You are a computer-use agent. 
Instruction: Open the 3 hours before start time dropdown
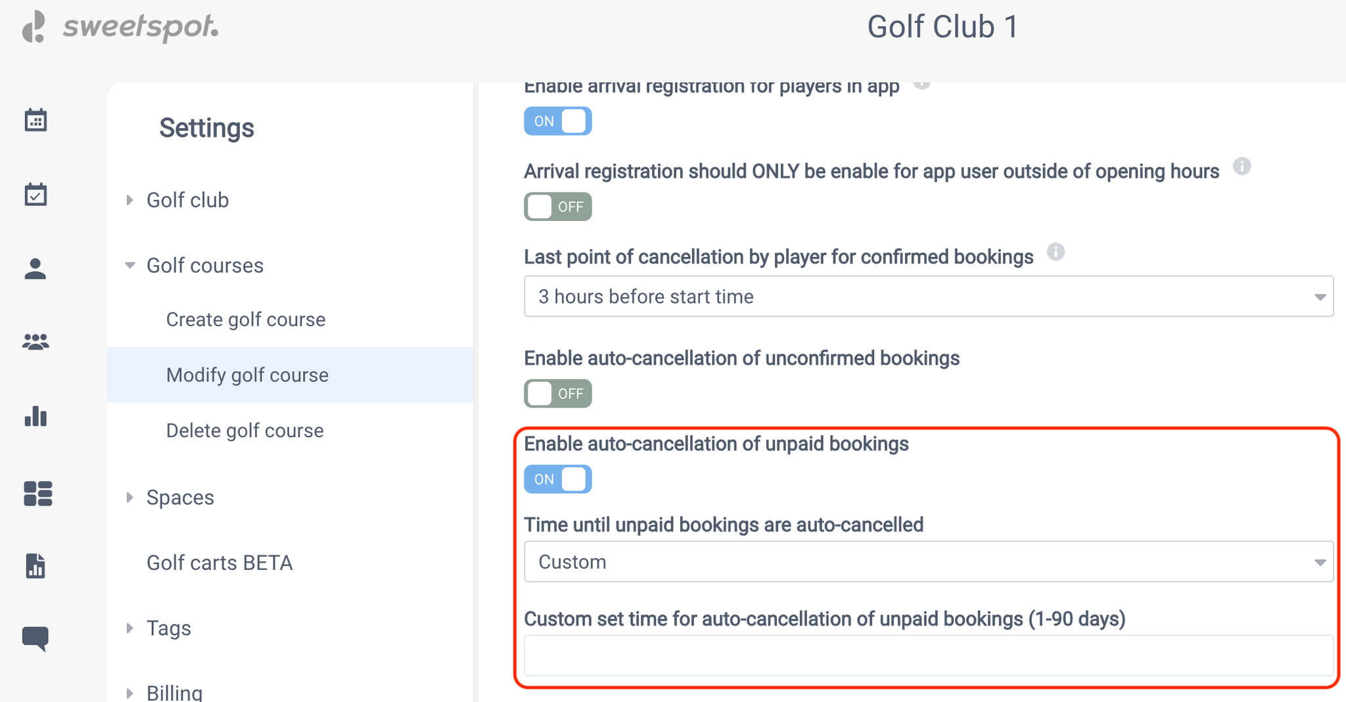pyautogui.click(x=929, y=296)
